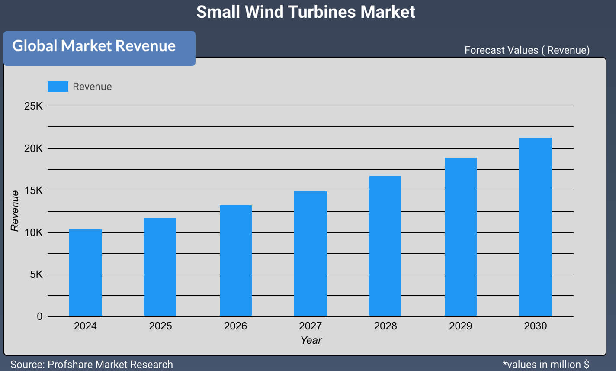
Task: Click the 15K y-axis label
Action: click(x=33, y=190)
